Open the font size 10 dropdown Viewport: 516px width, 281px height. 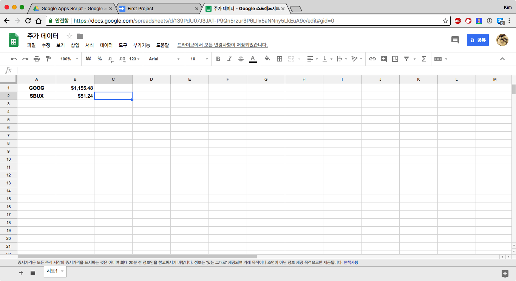pos(199,59)
